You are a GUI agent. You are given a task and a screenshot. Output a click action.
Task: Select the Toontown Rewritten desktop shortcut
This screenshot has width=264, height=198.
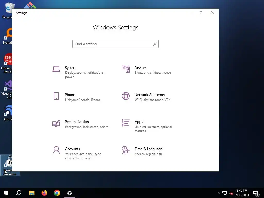tap(10, 165)
